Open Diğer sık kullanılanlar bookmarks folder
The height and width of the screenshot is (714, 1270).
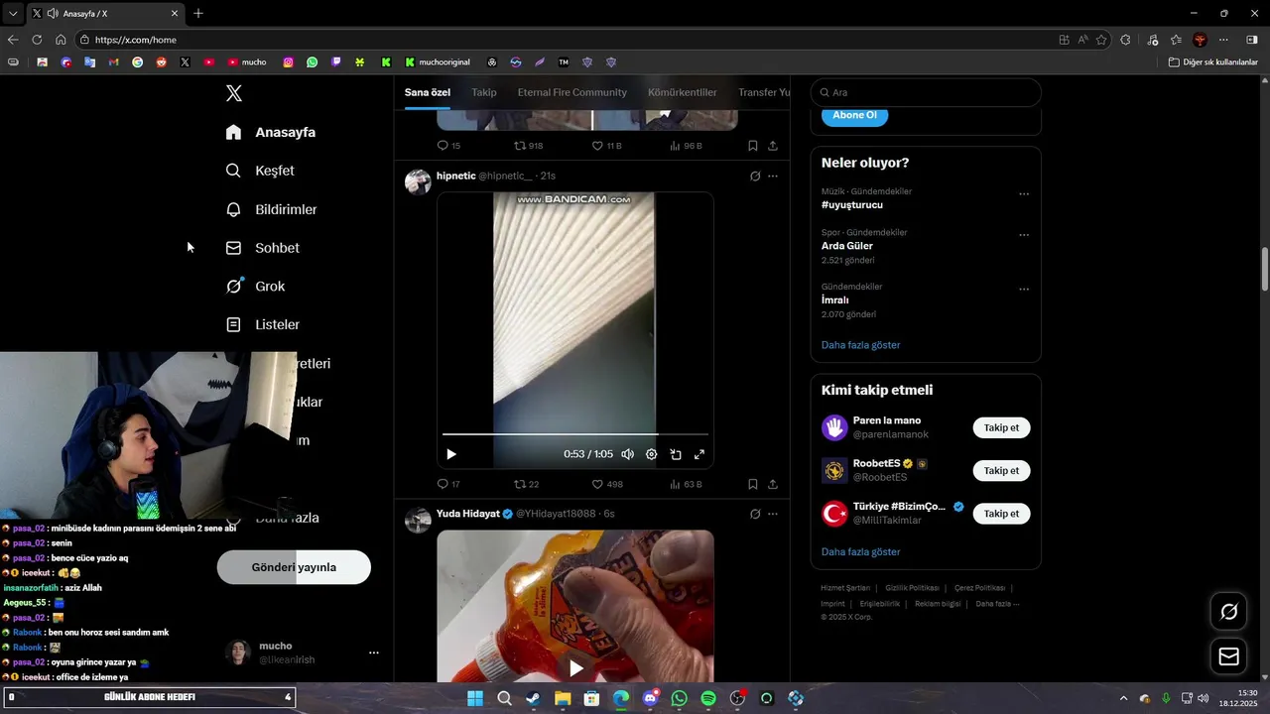(x=1213, y=61)
